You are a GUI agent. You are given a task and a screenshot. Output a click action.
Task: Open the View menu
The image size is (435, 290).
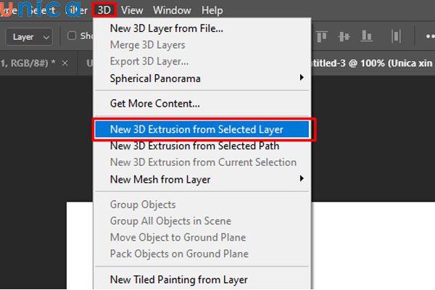pyautogui.click(x=132, y=10)
